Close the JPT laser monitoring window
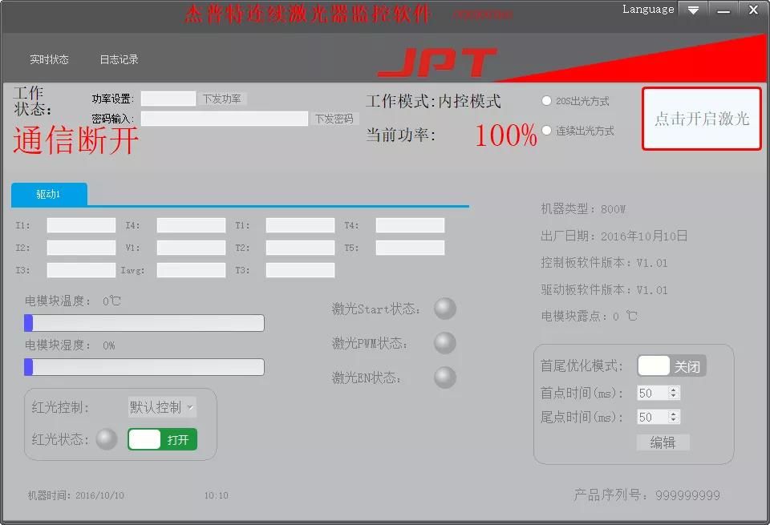 click(x=753, y=10)
